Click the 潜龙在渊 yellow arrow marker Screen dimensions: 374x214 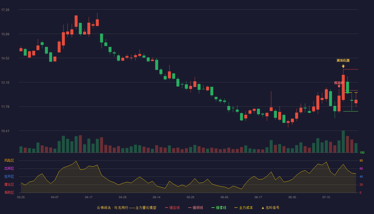(x=343, y=66)
